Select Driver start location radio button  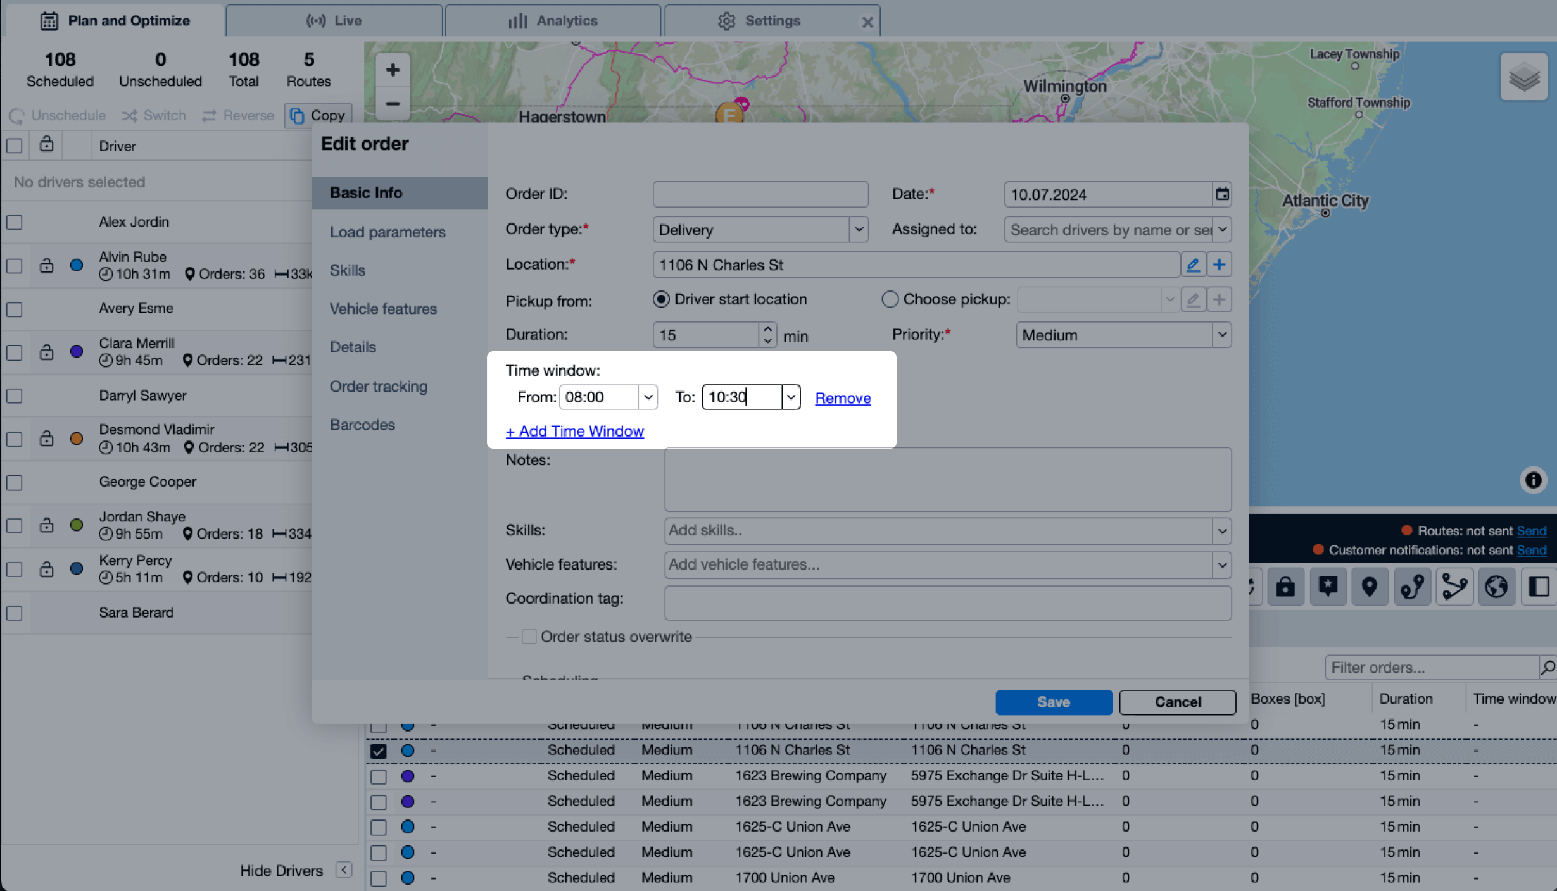coord(661,299)
